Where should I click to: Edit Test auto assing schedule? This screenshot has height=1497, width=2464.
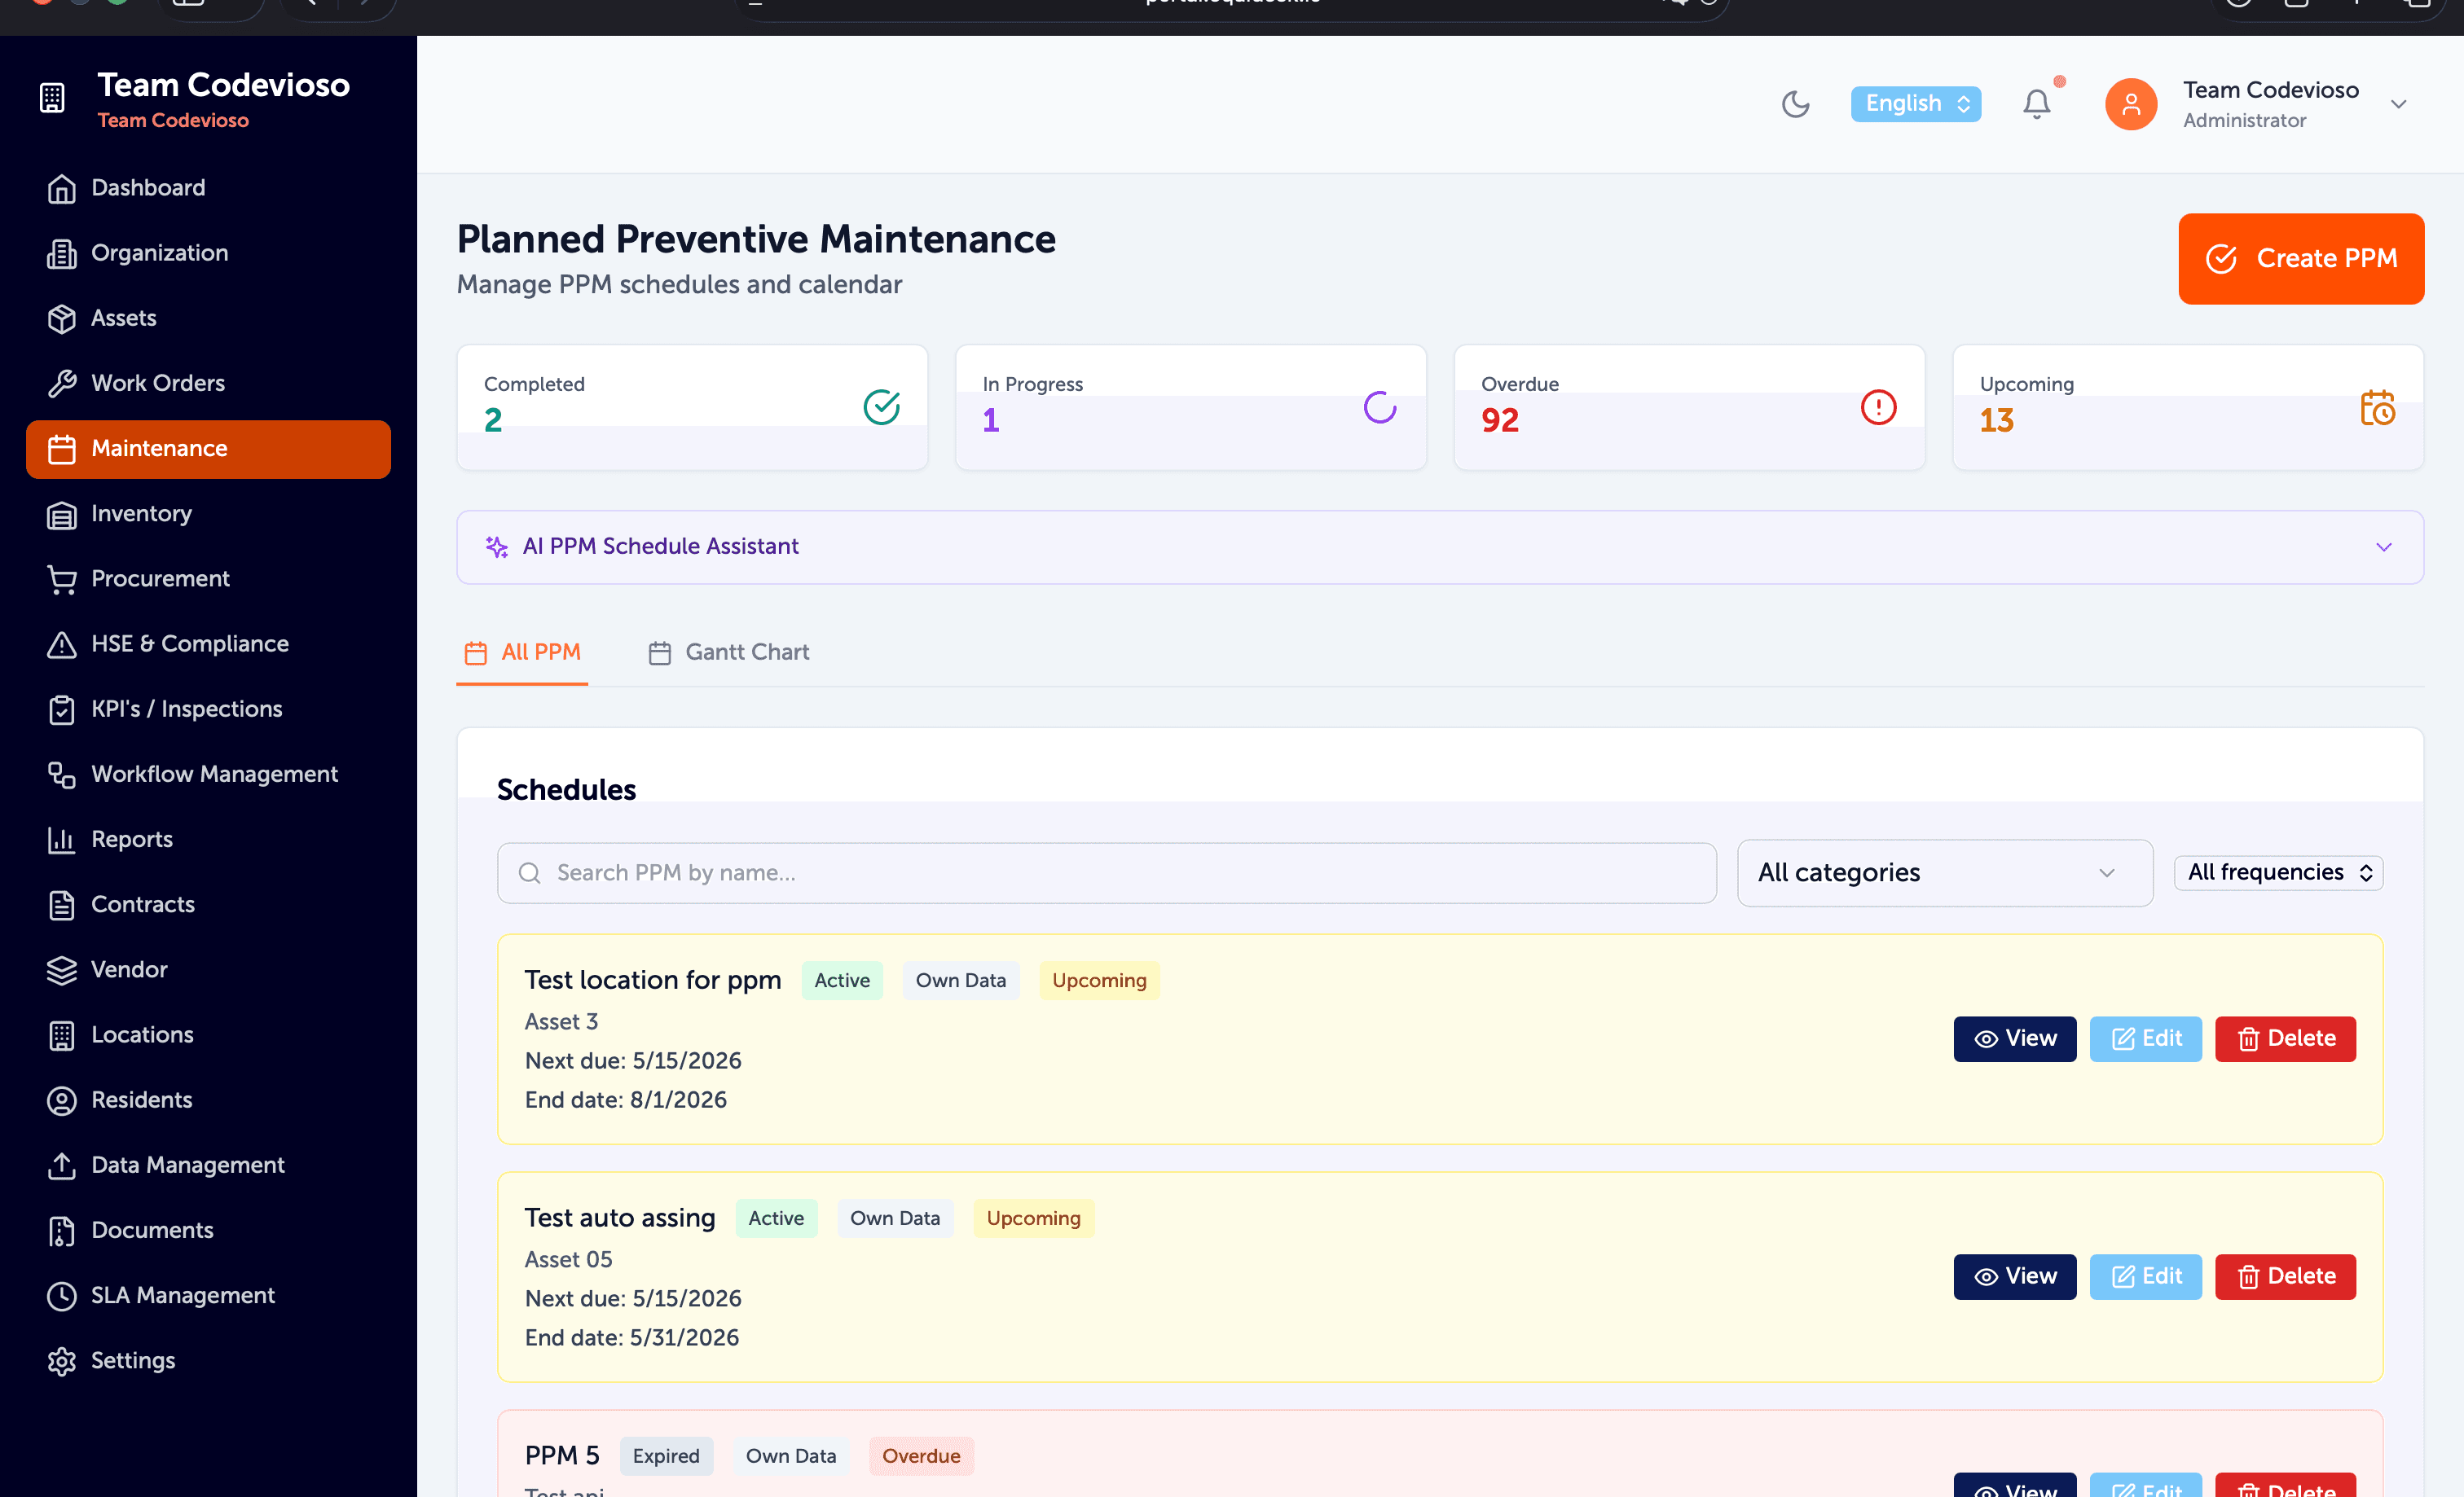(x=2145, y=1277)
